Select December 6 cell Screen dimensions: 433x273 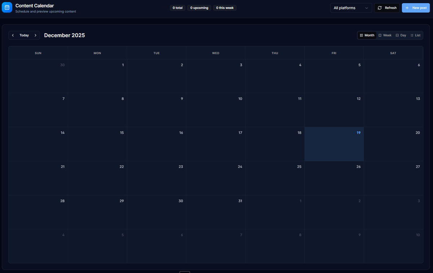(x=393, y=76)
